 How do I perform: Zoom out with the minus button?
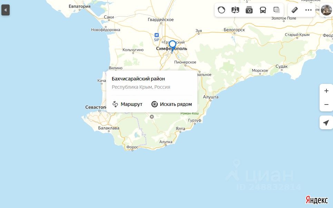(326, 104)
